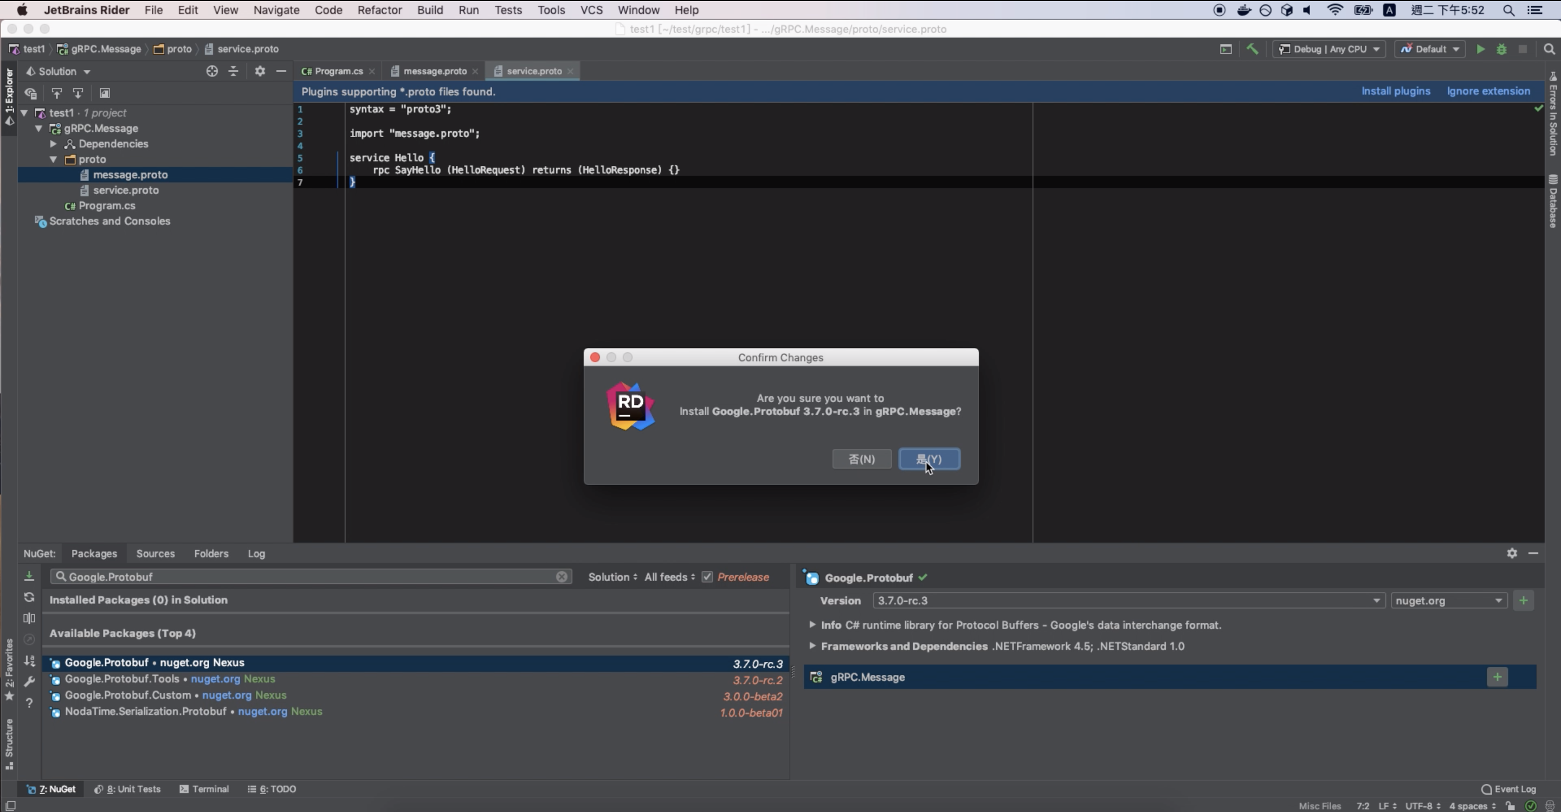
Task: Build solution with the hammer icon
Action: tap(1252, 49)
